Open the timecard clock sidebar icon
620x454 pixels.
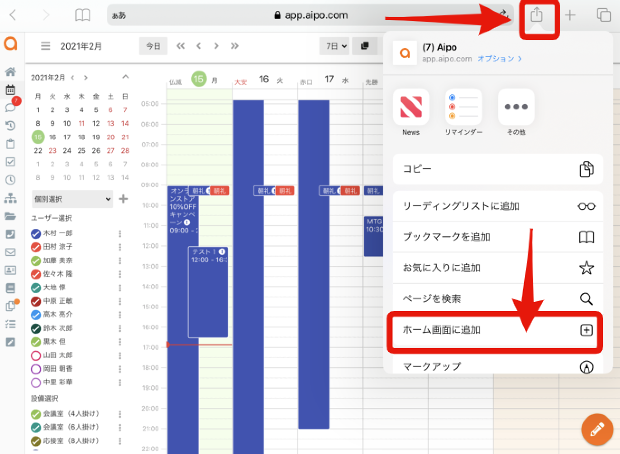coord(10,180)
